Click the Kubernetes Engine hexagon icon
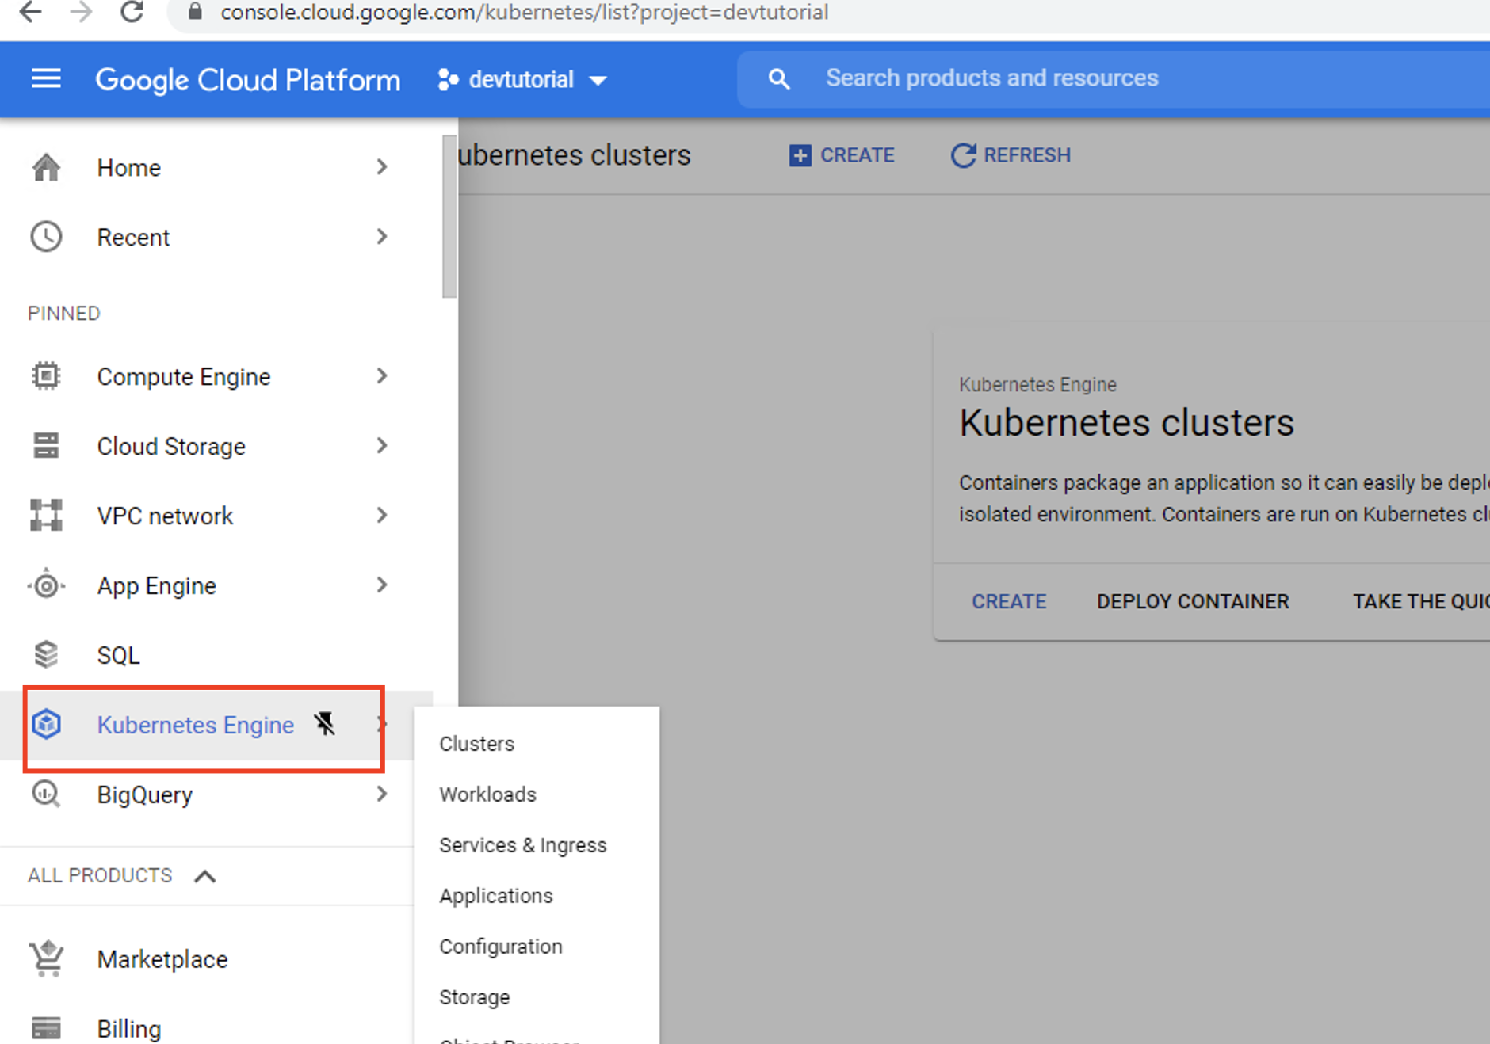Image resolution: width=1490 pixels, height=1044 pixels. pos(47,724)
